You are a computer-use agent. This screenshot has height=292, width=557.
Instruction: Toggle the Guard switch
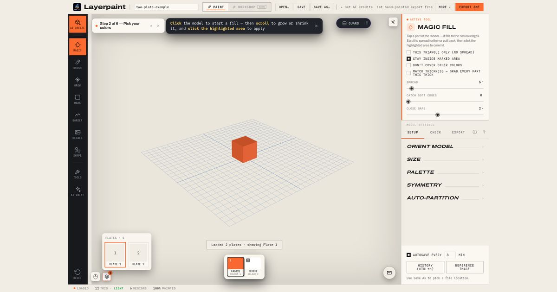(354, 23)
